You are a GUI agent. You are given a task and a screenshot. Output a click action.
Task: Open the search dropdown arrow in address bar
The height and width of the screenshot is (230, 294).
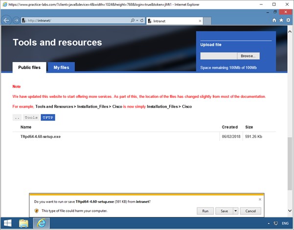coord(137,20)
